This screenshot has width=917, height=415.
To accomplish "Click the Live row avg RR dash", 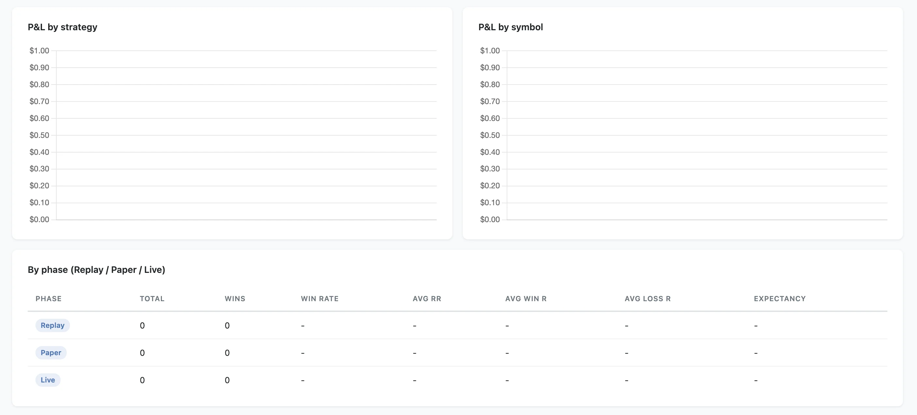I will click(x=414, y=381).
